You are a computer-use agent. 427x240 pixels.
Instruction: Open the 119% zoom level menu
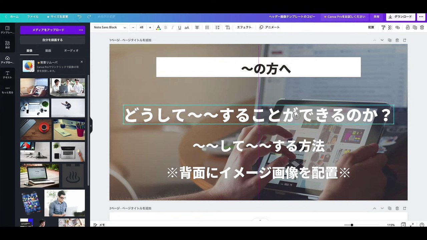click(x=391, y=225)
